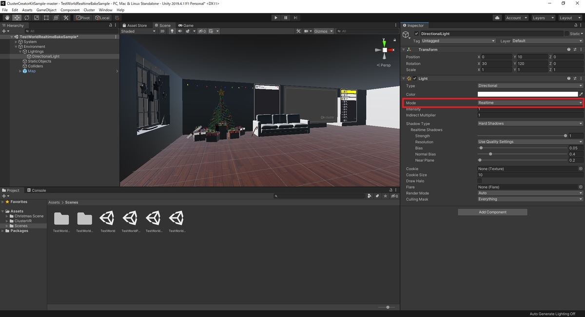Toggle scene audio speaker icon
Screen dimensions: 585x317
(180, 31)
